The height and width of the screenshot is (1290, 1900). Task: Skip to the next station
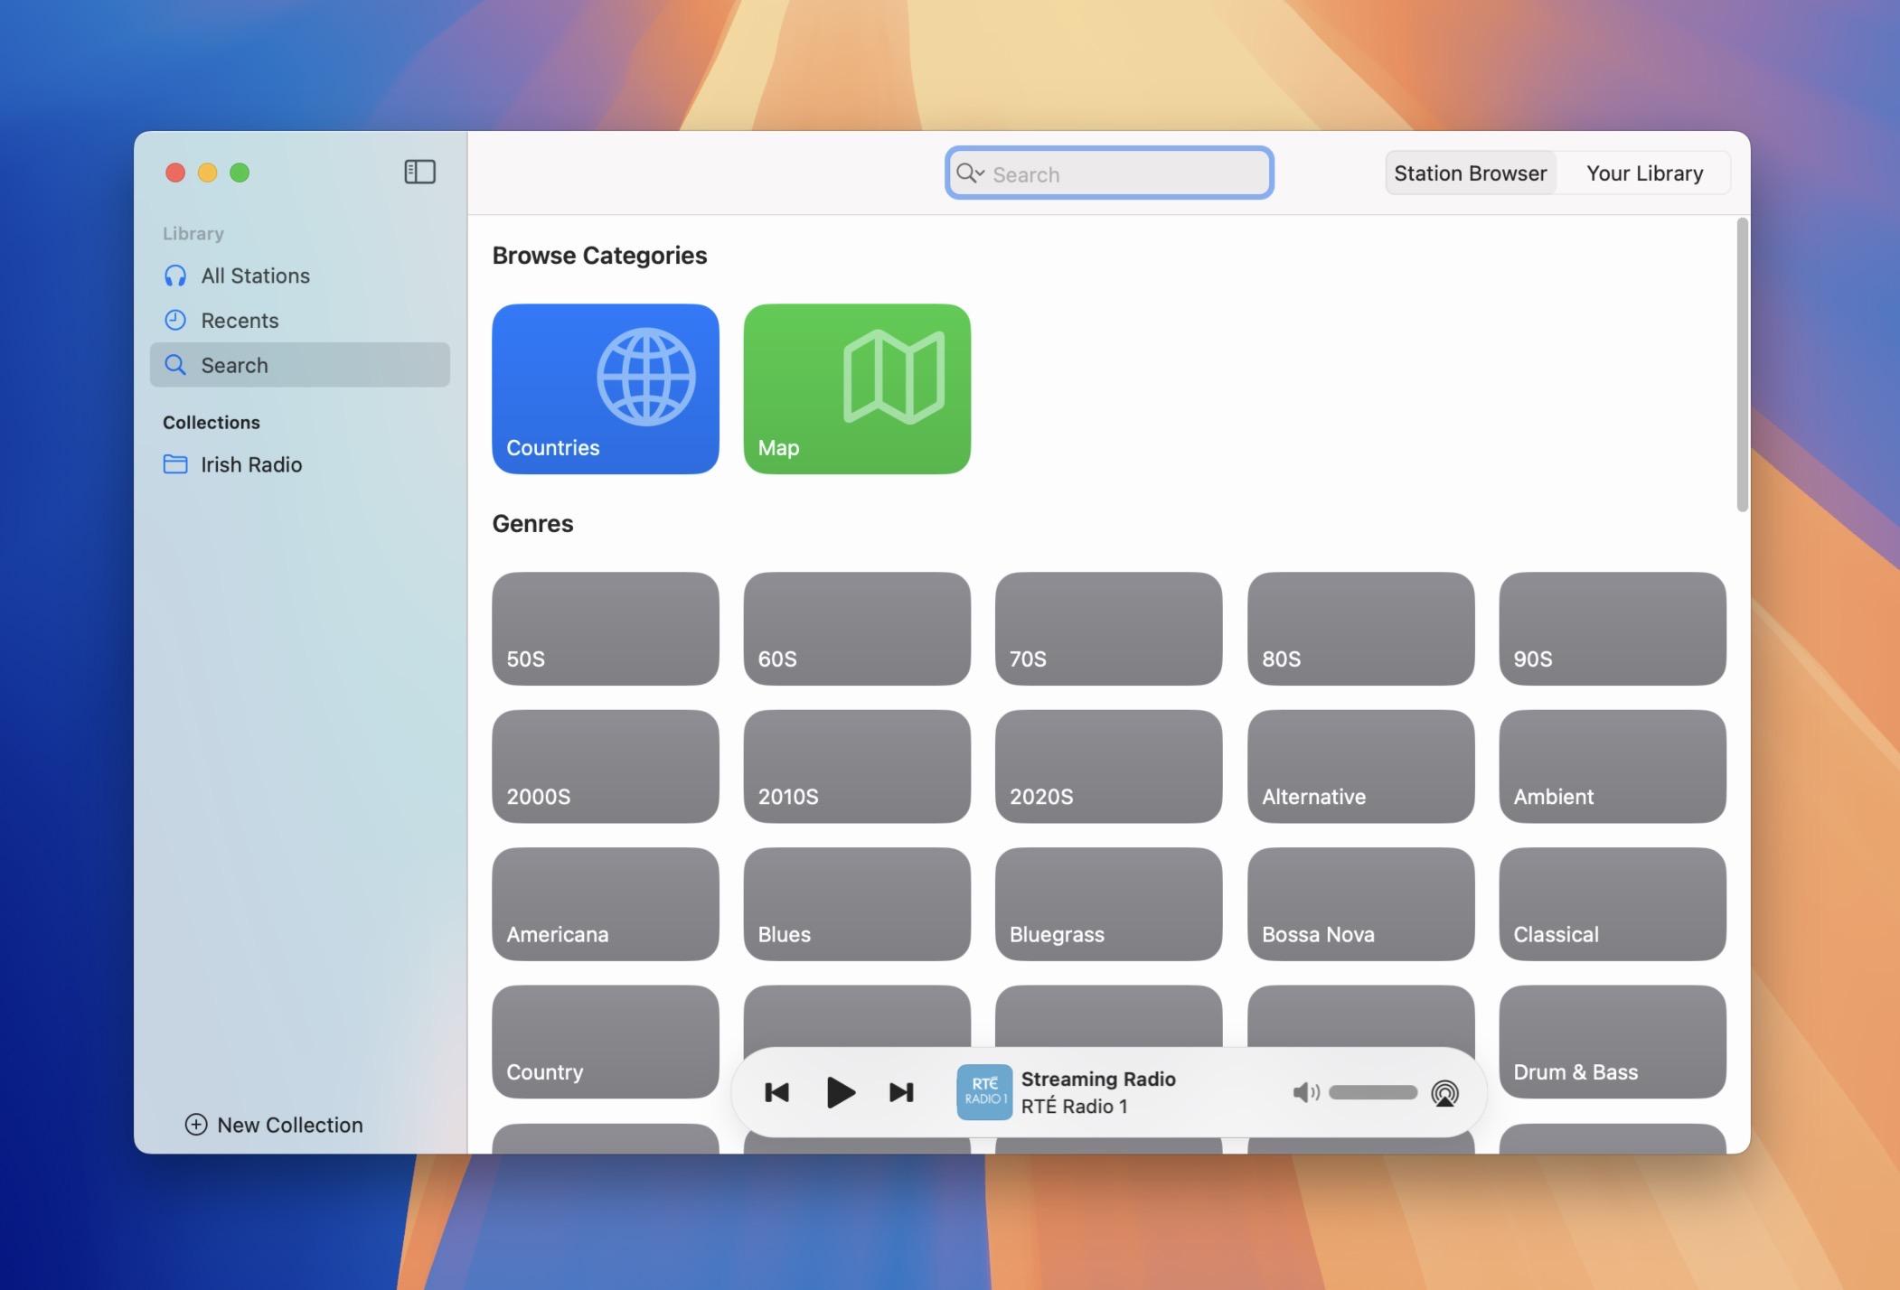click(901, 1092)
